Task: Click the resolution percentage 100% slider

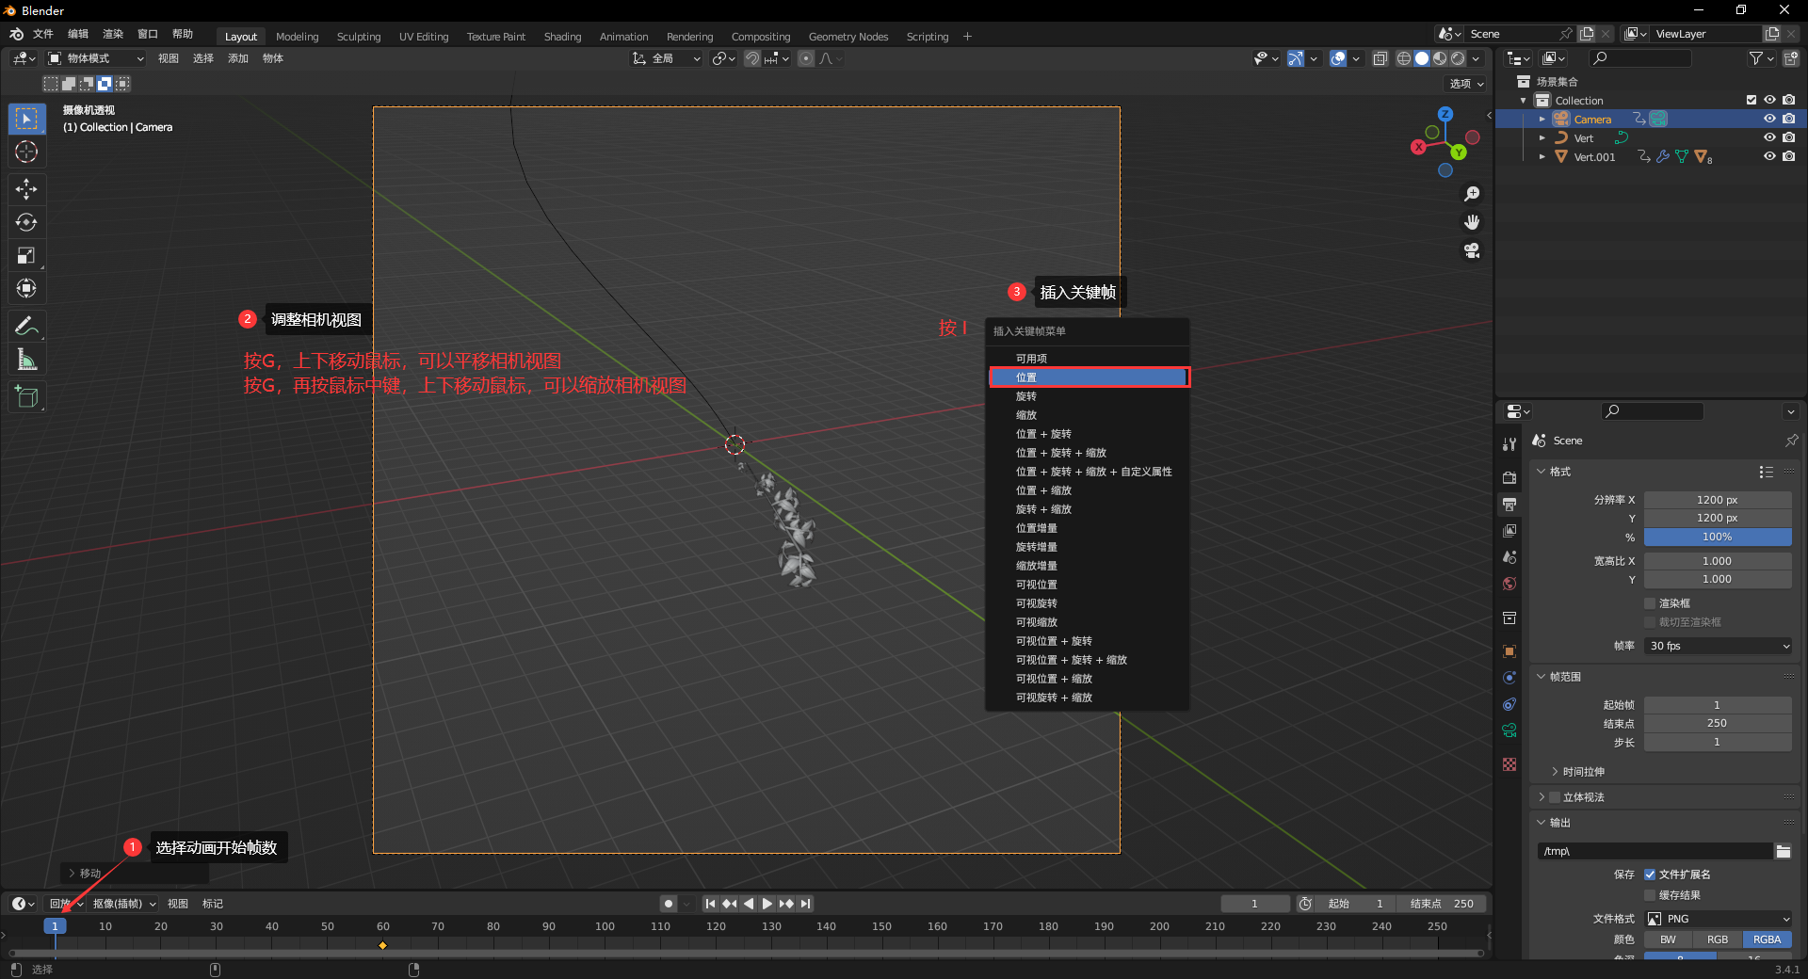Action: (1717, 538)
